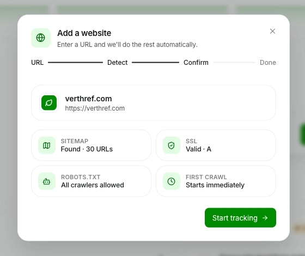Click the SSL Valid A card
Image resolution: width=305 pixels, height=256 pixels.
tap(216, 145)
